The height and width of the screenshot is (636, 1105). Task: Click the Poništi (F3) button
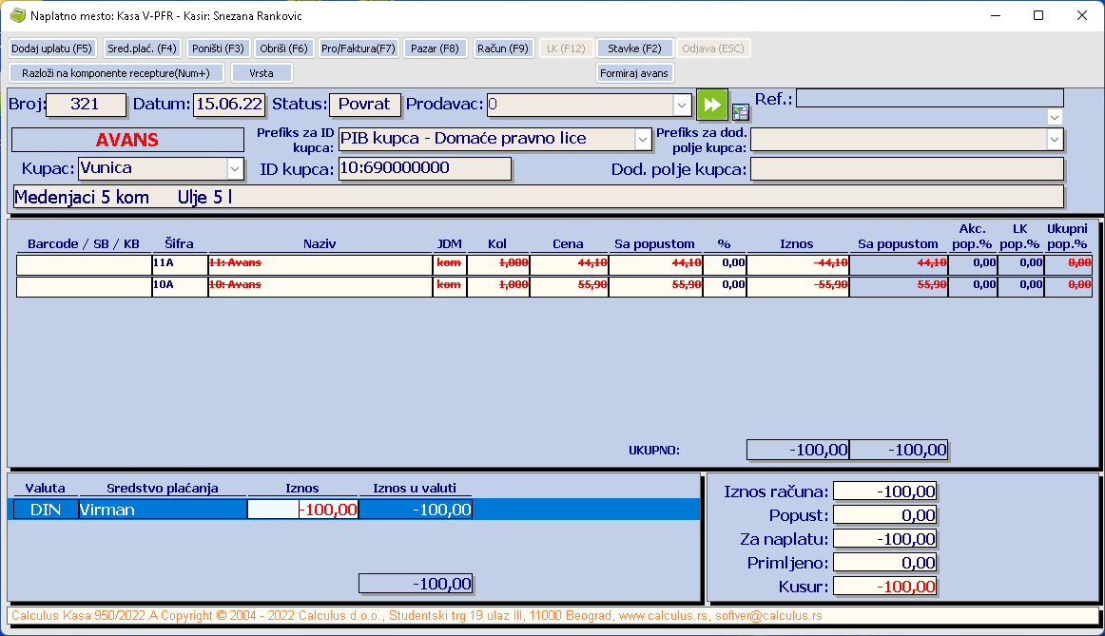218,48
